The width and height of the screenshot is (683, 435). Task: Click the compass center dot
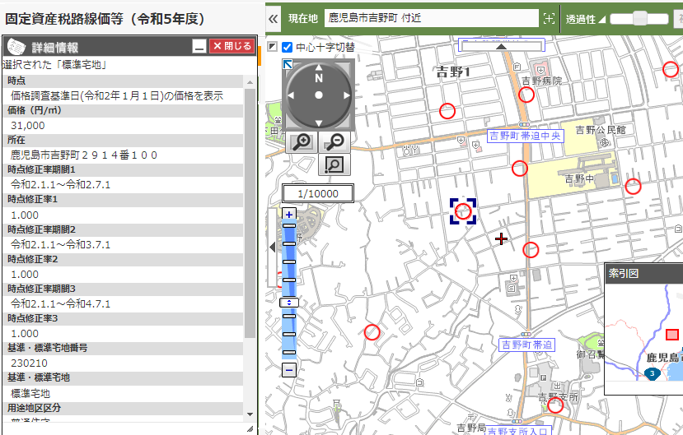(319, 96)
